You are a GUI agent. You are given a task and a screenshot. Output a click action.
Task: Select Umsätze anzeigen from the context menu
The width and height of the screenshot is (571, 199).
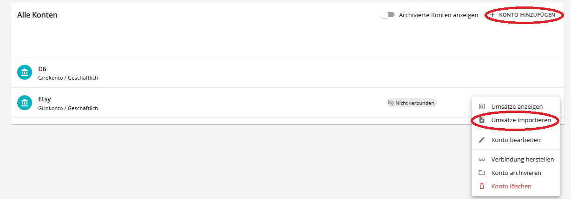click(516, 106)
